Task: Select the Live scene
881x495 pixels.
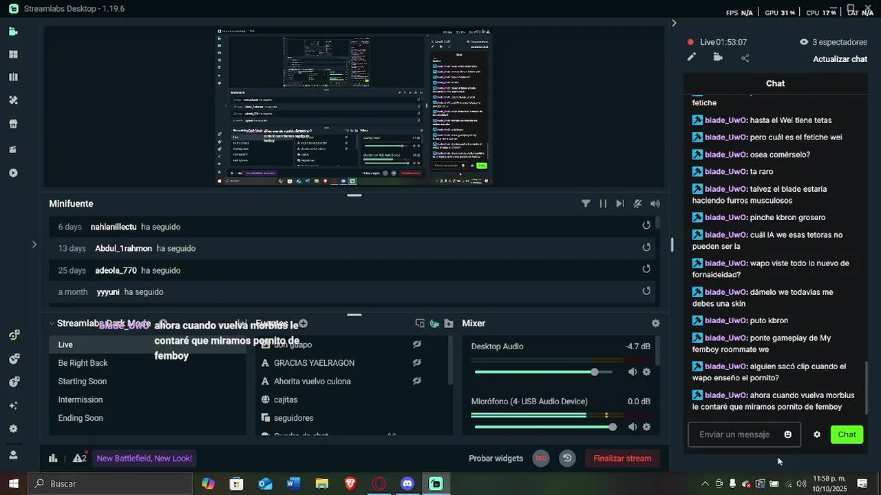Action: (147, 344)
